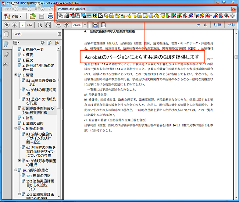Collapse the 10. 治験対象患者 bookmark node

[15, 170]
